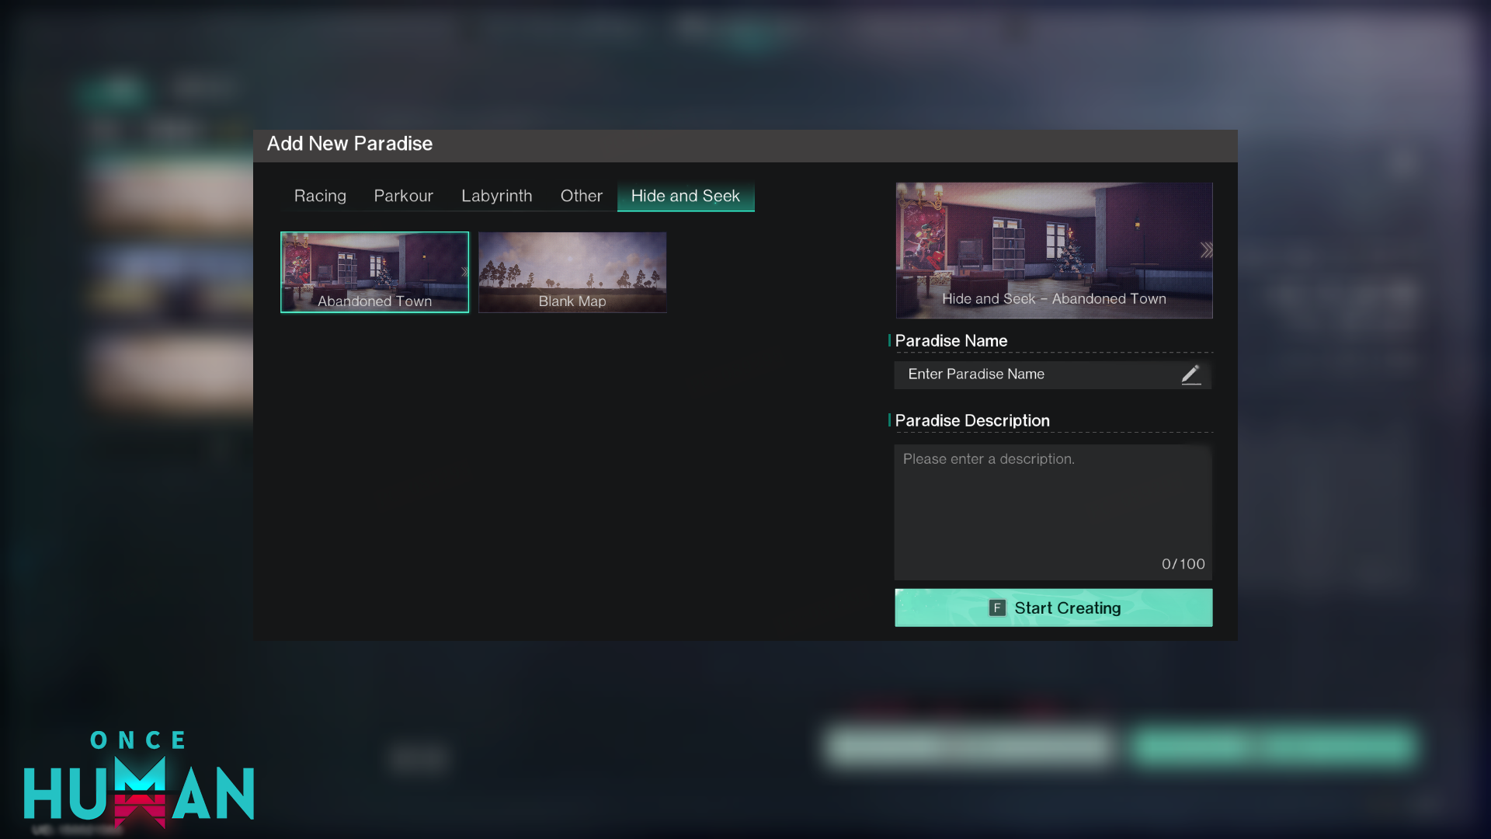
Task: Click the Paradise Description section label
Action: pos(972,420)
